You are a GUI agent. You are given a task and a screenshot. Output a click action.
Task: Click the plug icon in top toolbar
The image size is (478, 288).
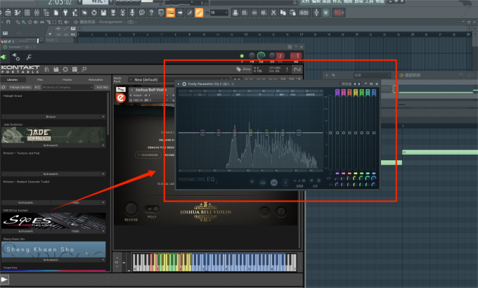click(x=65, y=13)
